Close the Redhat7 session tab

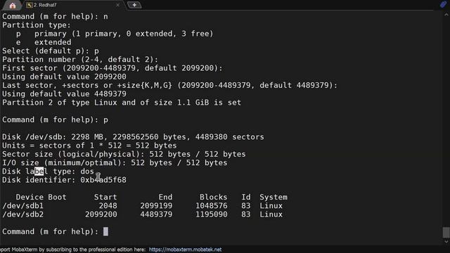tap(117, 5)
